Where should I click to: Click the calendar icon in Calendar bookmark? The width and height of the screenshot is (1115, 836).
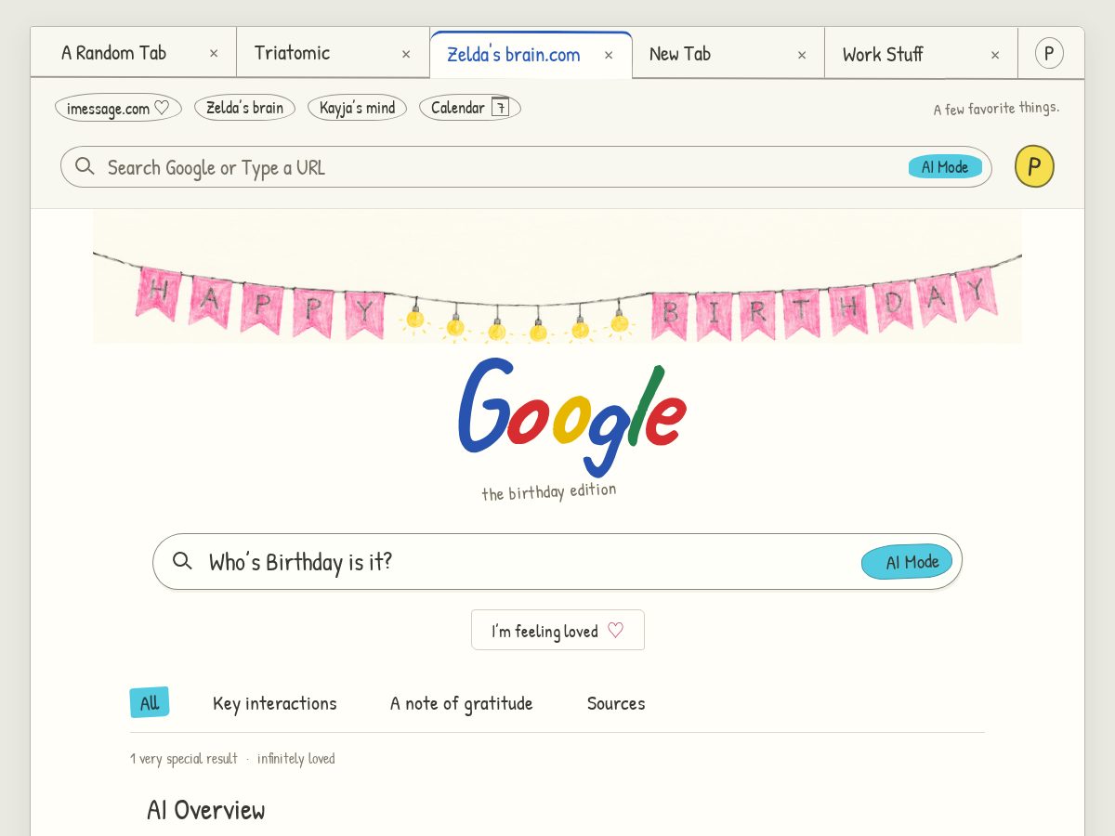click(x=500, y=107)
